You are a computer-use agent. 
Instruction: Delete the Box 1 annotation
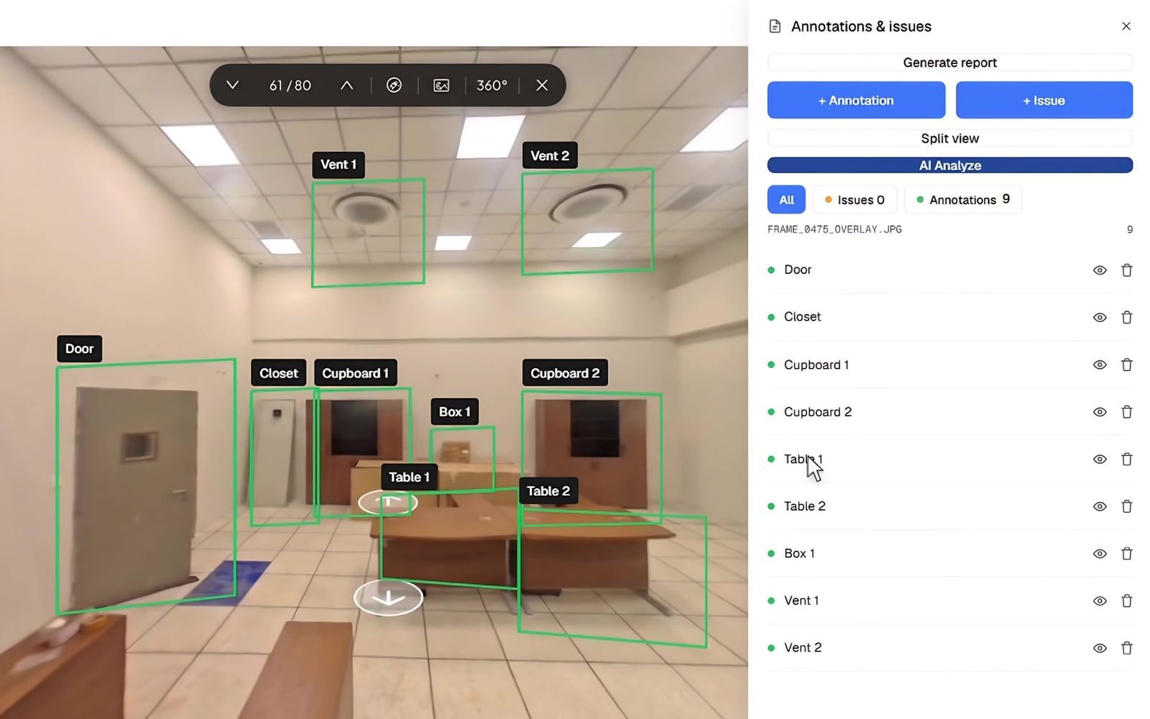click(x=1126, y=554)
